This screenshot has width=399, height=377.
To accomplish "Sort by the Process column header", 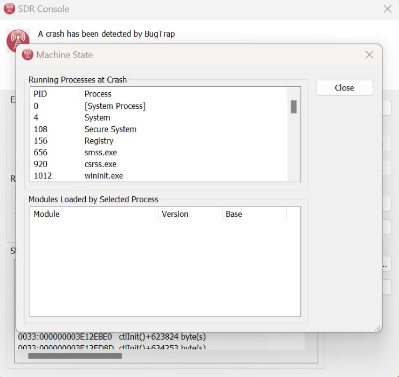I will coord(184,94).
